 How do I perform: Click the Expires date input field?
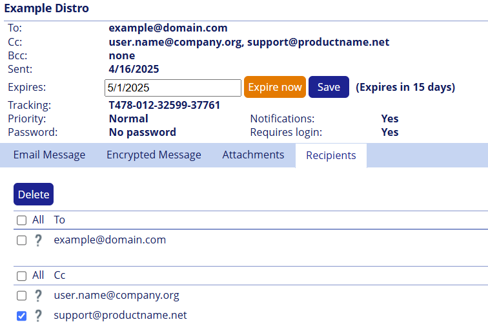pyautogui.click(x=172, y=88)
